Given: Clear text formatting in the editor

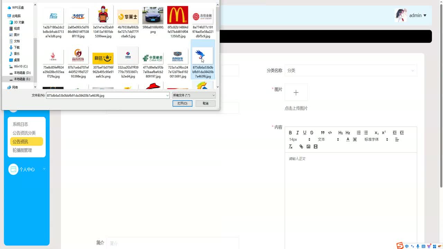Looking at the screenshot, I should pos(290,147).
